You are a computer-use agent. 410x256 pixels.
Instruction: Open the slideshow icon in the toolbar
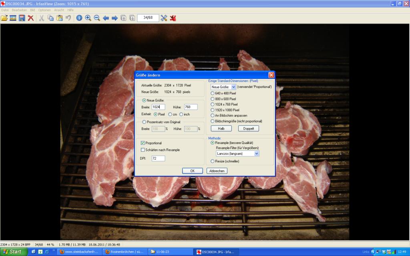[x=13, y=18]
